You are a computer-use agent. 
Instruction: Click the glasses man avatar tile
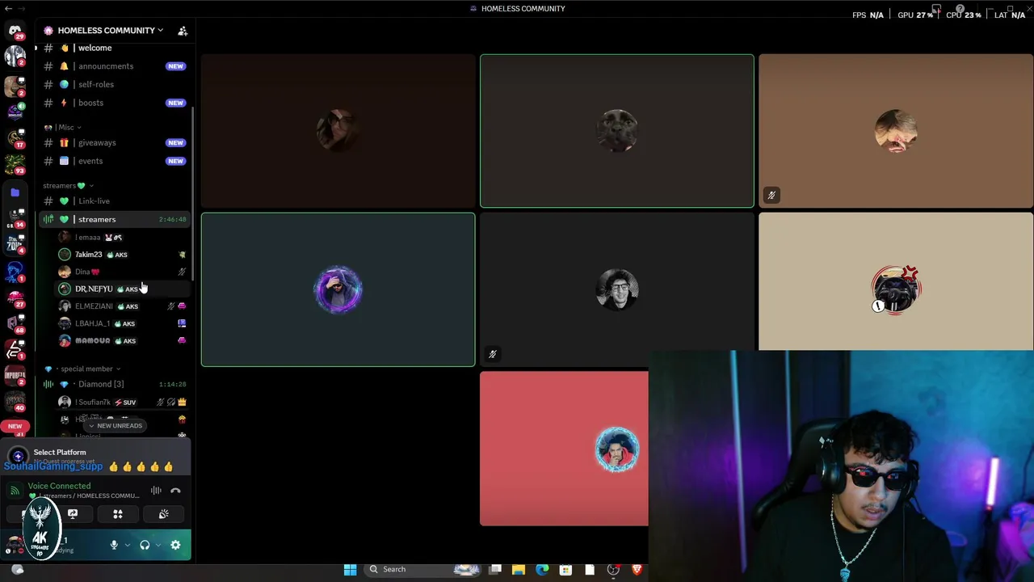click(x=617, y=289)
